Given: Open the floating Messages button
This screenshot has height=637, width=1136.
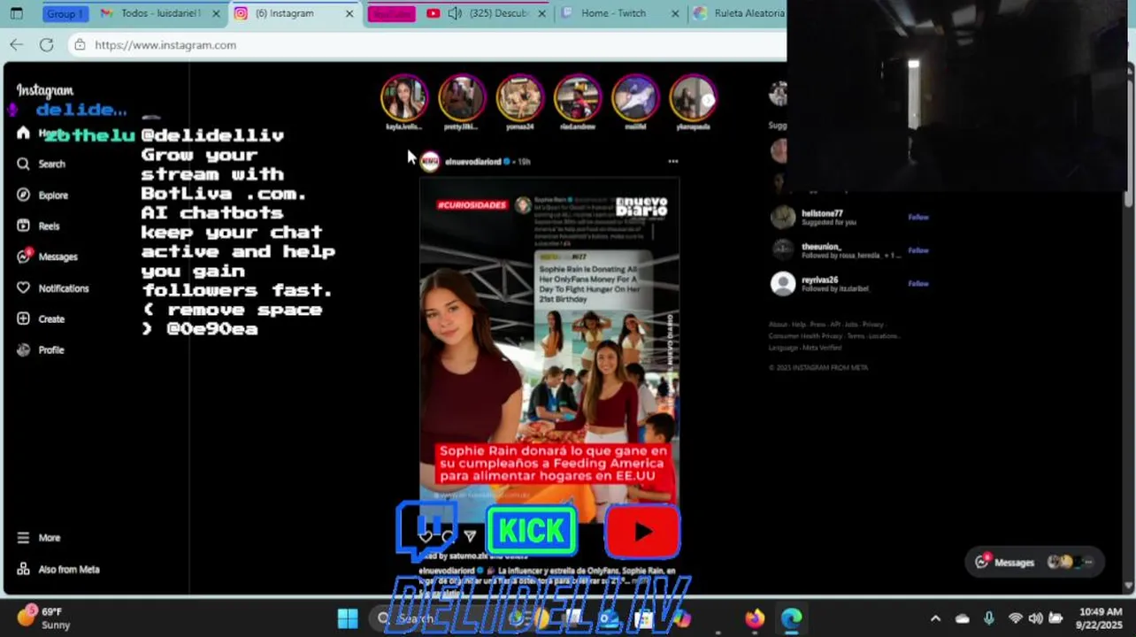Looking at the screenshot, I should [x=1034, y=562].
